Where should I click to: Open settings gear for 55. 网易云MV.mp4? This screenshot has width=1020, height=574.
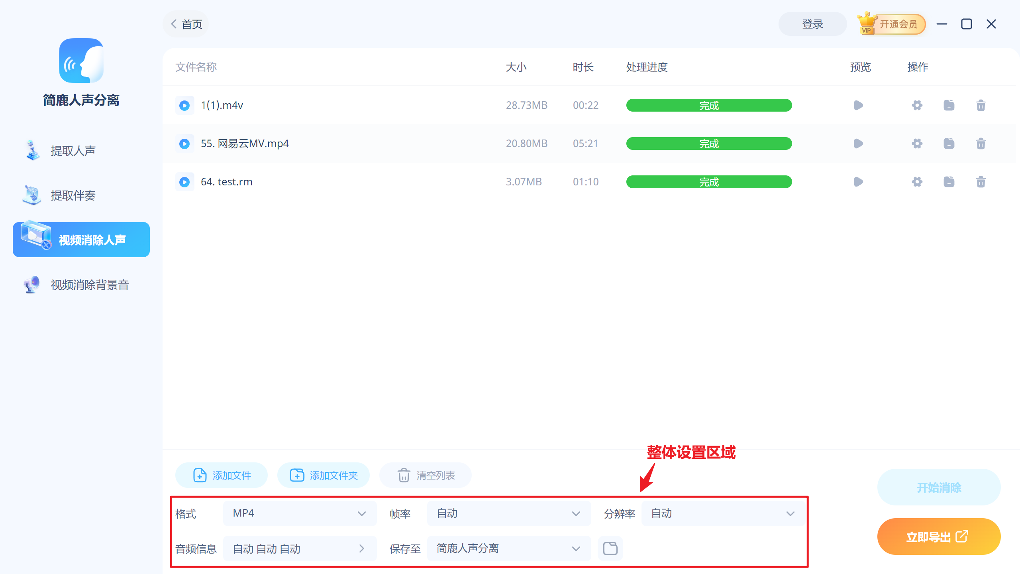tap(917, 143)
